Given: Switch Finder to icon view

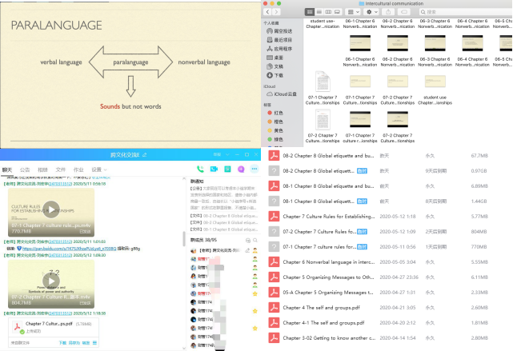Looking at the screenshot, I should (309, 12).
